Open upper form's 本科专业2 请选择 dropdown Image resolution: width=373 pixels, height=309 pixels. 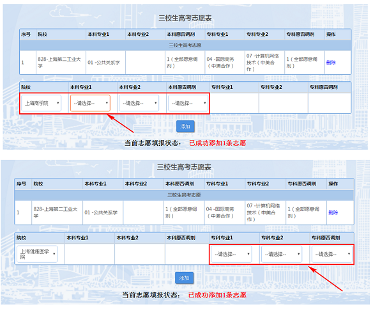[139, 103]
